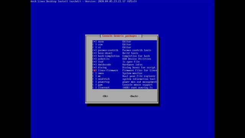Uncheck the nano package checkbox
This screenshot has width=245, height=138.
pos(95,42)
